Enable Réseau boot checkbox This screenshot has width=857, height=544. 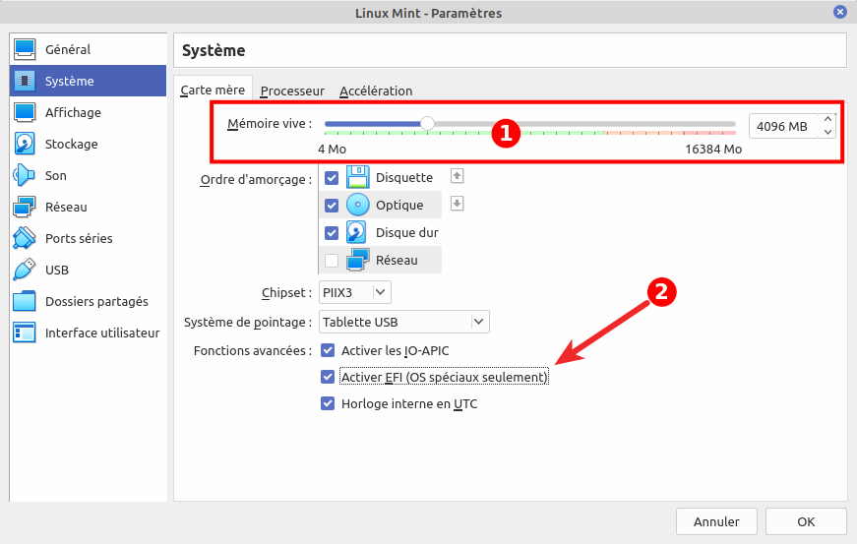pyautogui.click(x=332, y=261)
